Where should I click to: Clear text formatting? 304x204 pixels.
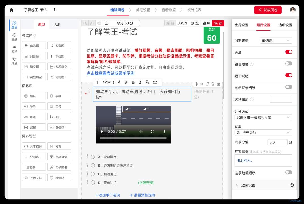click(x=147, y=82)
